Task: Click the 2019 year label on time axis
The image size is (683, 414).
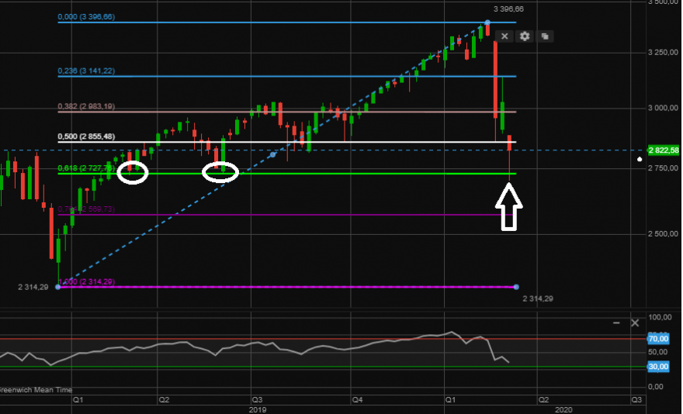Action: coord(258,409)
